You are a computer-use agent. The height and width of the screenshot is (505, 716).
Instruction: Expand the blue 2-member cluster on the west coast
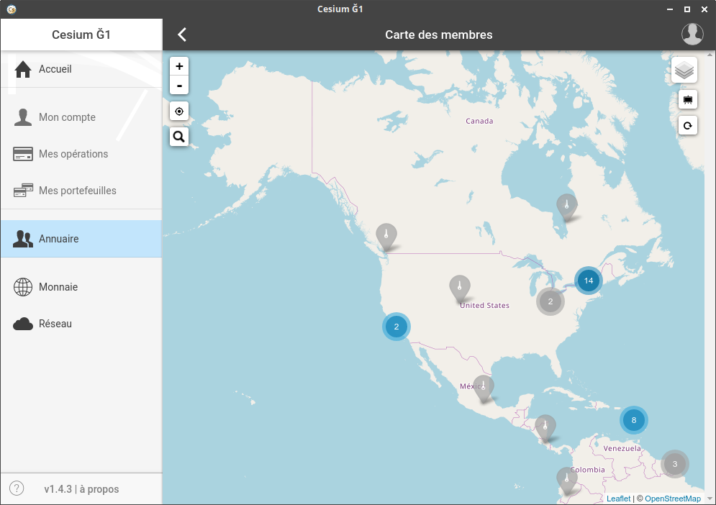click(x=396, y=327)
